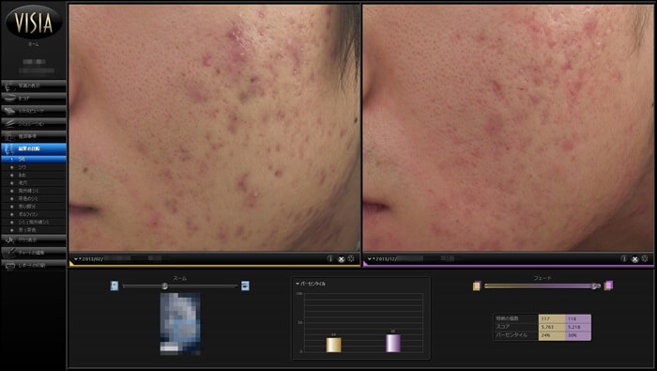Click the zoom slider handle
This screenshot has width=657, height=371.
pos(165,286)
